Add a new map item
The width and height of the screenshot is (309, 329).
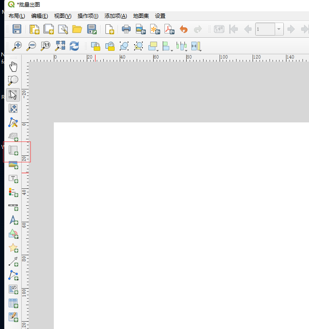13,150
